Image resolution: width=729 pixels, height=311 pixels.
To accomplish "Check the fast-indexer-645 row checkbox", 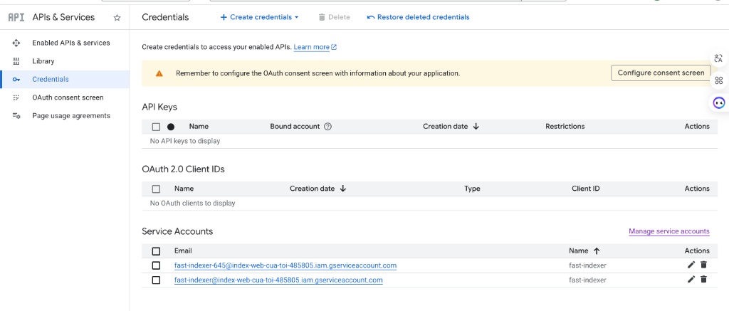I will pos(156,265).
